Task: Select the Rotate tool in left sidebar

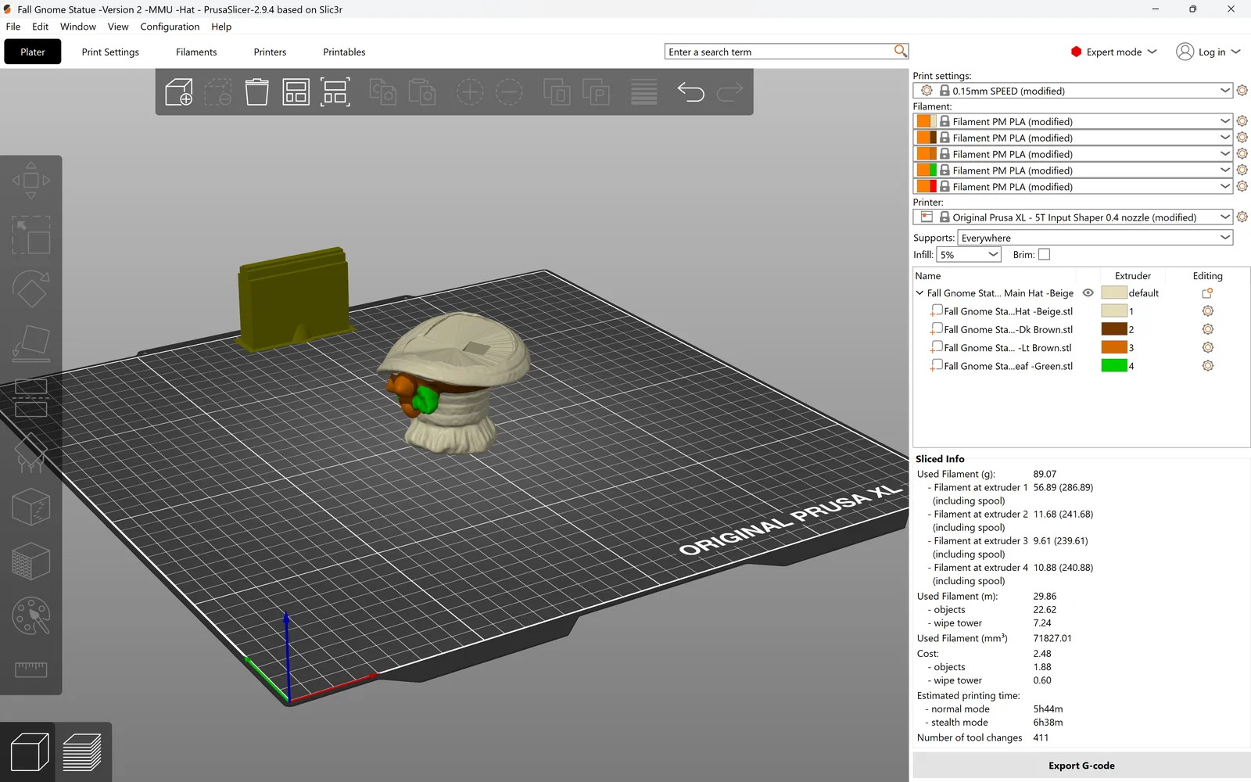Action: (31, 289)
